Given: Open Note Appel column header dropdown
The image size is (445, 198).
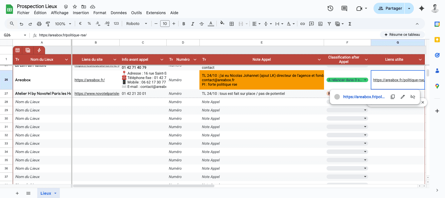Looking at the screenshot, I should click(x=319, y=60).
